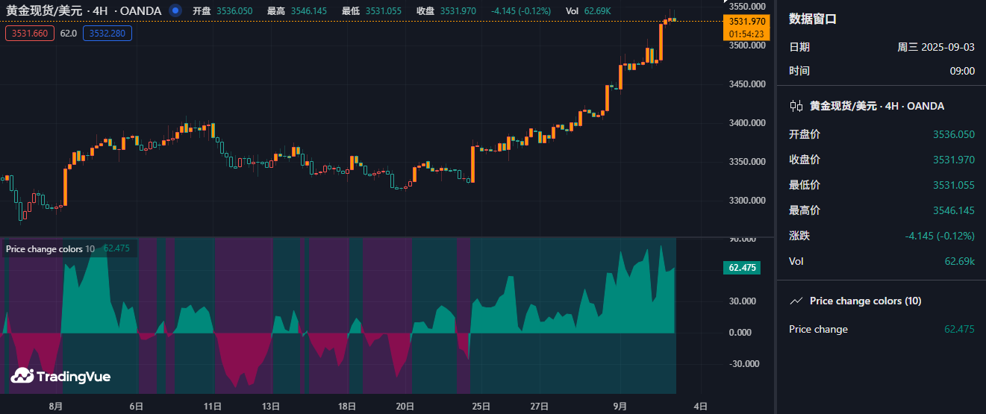Click the 11日 label on time axis

tap(213, 407)
